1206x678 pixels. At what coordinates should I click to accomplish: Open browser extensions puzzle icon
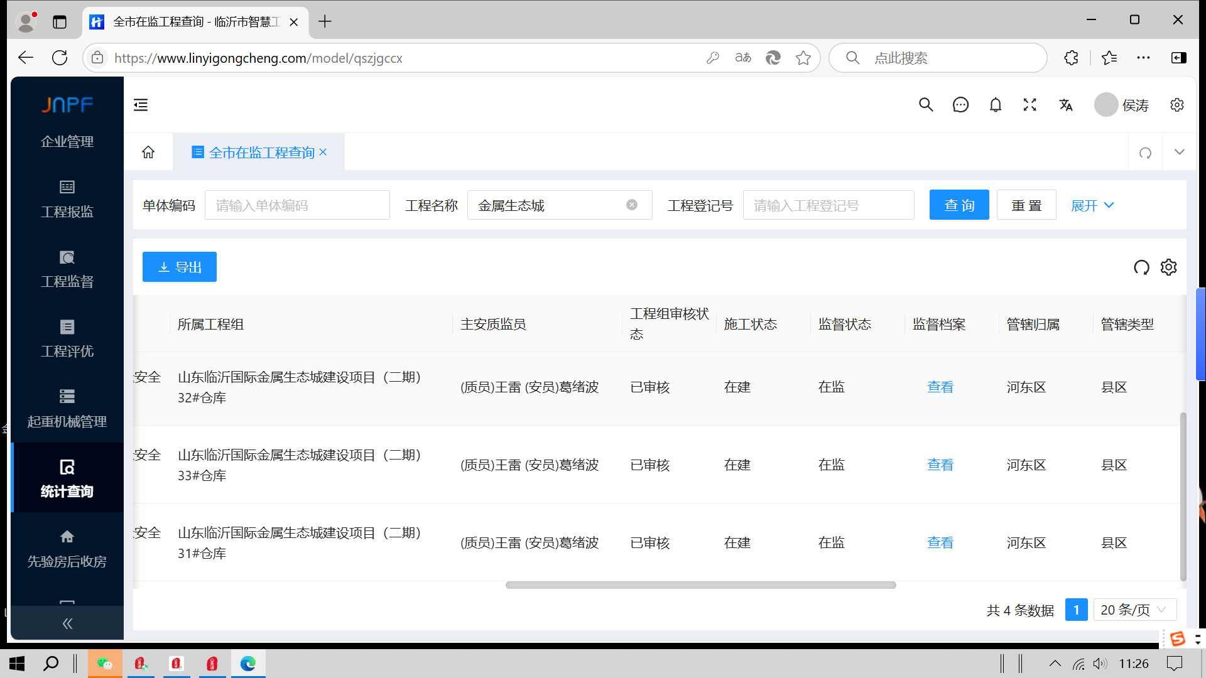1072,58
